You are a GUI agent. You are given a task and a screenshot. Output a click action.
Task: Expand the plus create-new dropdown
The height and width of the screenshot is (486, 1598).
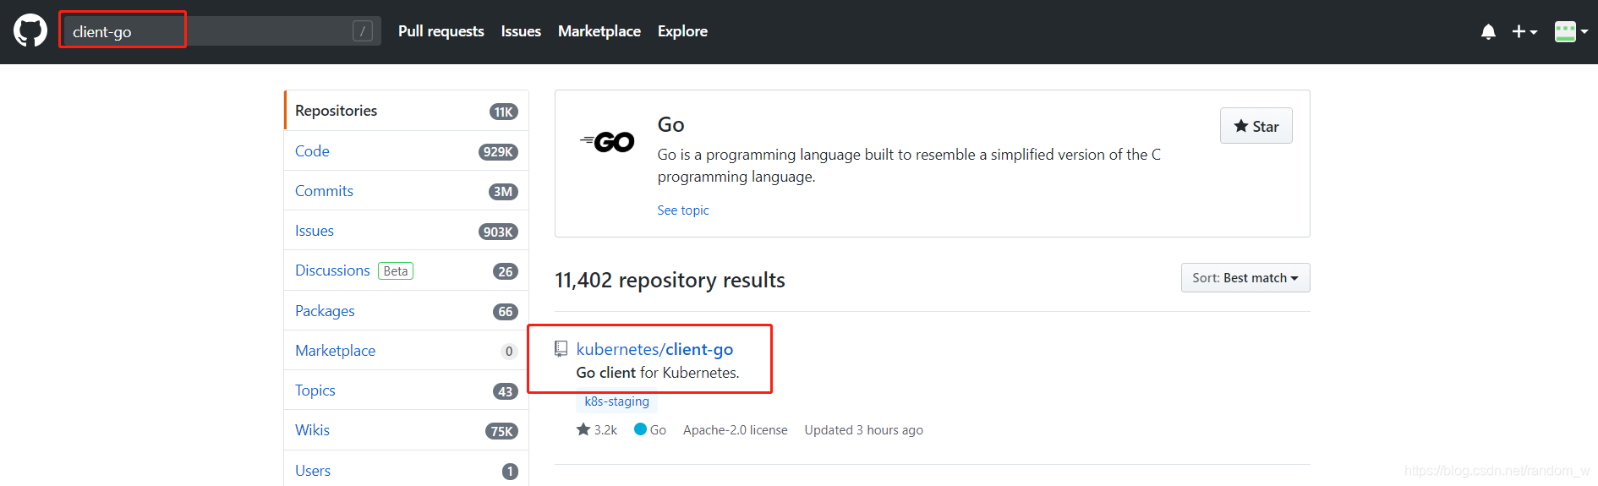click(1524, 31)
